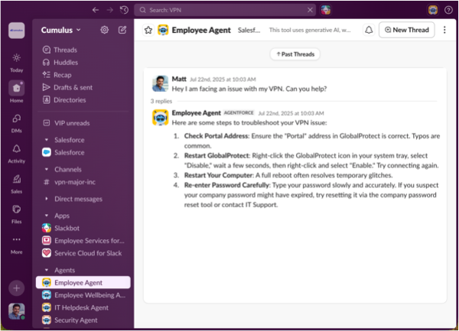
Task: Collapse the Salesforce section
Action: pos(47,140)
